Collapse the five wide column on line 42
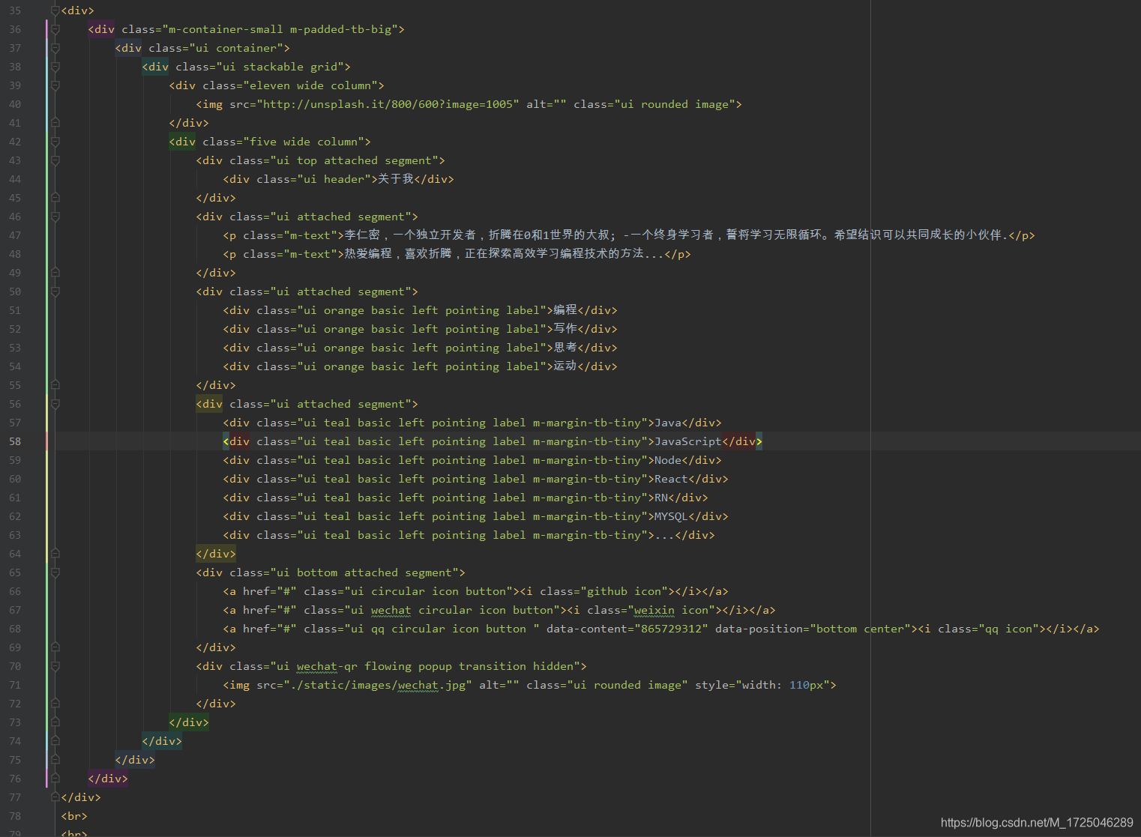This screenshot has width=1141, height=837. pos(55,142)
